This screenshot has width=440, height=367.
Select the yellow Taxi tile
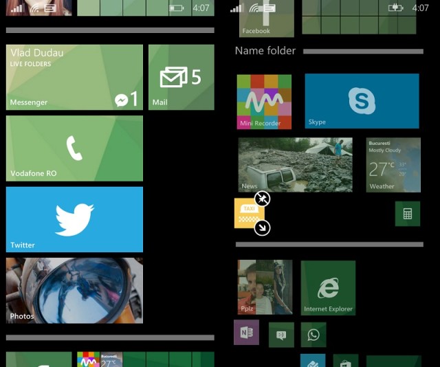coord(249,213)
